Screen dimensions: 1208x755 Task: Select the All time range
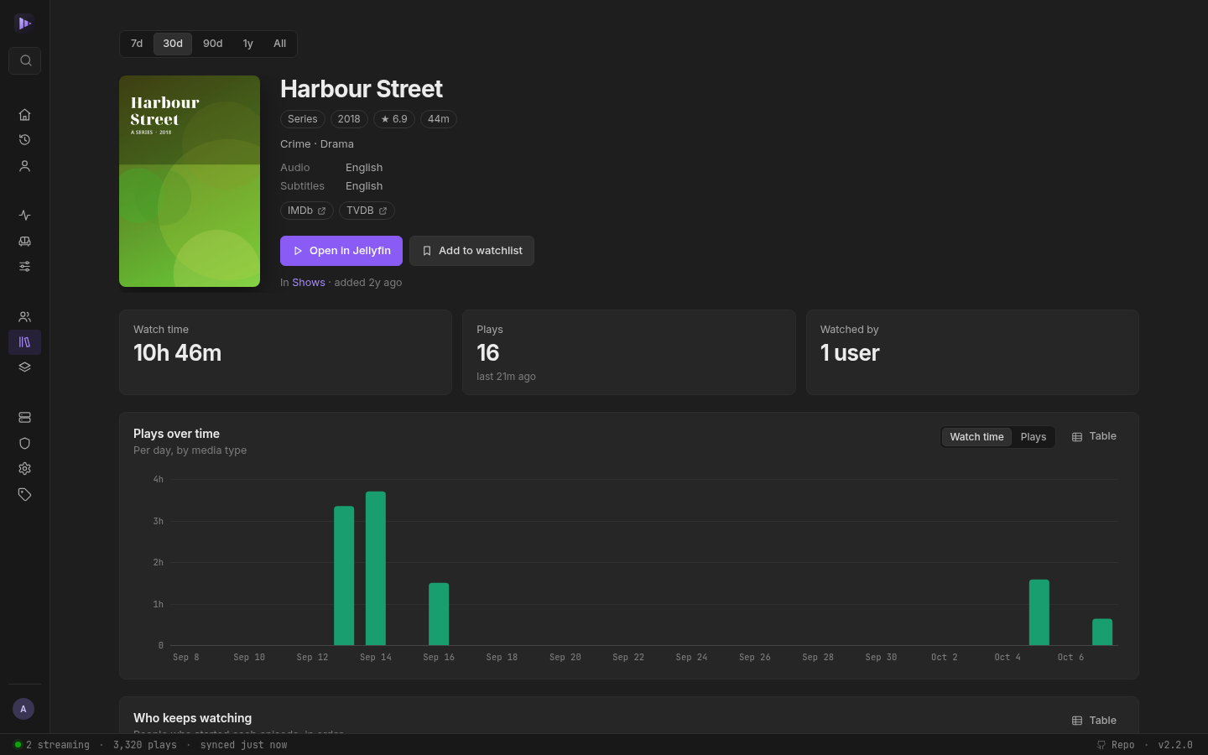coord(280,44)
